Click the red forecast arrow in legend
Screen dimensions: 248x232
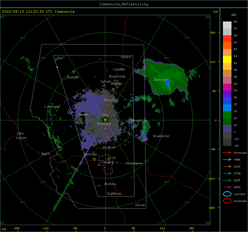227,153
